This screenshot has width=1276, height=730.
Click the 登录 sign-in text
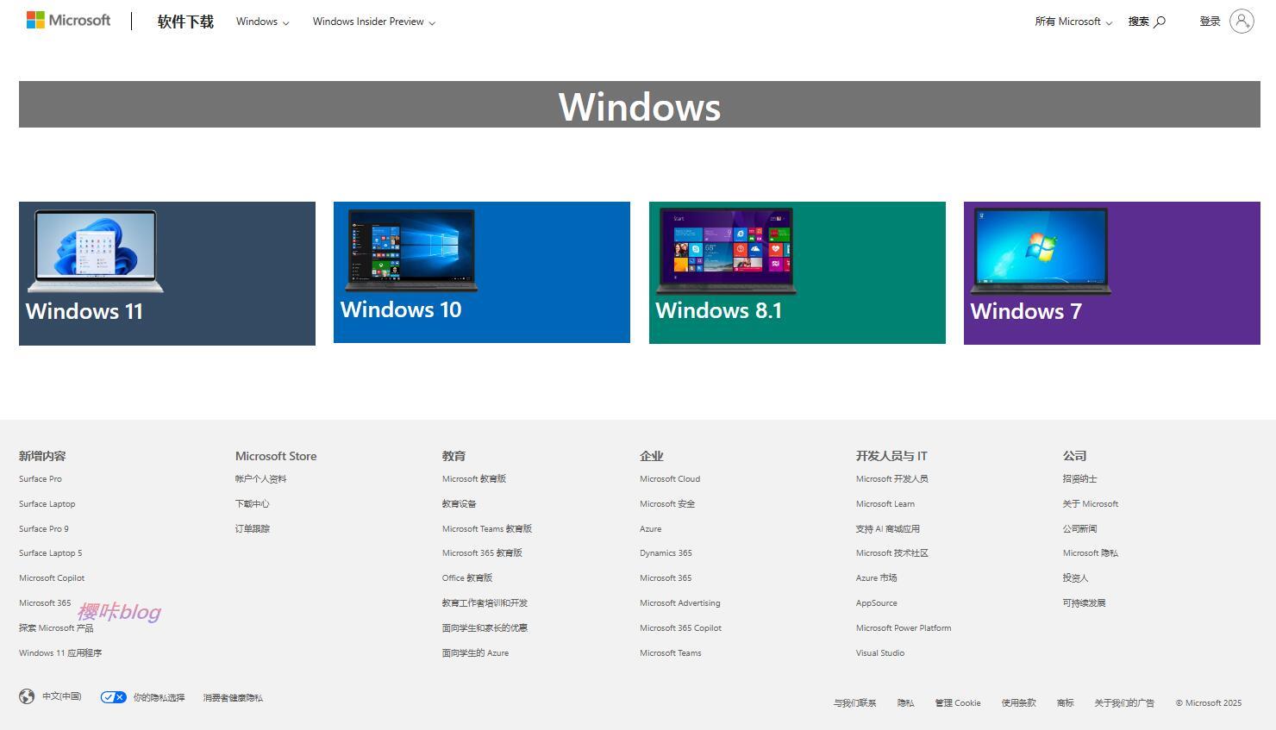[x=1210, y=22]
